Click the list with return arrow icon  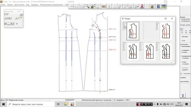pos(120,6)
